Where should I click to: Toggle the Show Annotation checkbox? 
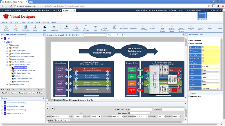[x=203, y=50]
